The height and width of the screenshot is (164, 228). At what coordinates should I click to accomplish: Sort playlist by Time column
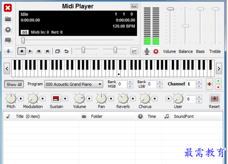148,116
